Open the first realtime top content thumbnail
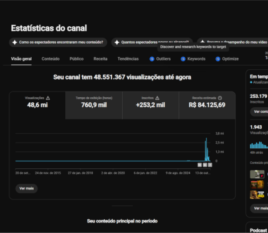 (x=257, y=174)
